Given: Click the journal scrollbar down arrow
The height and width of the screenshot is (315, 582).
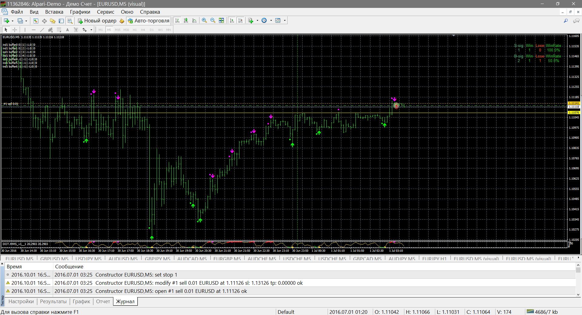Looking at the screenshot, I should coord(578,294).
